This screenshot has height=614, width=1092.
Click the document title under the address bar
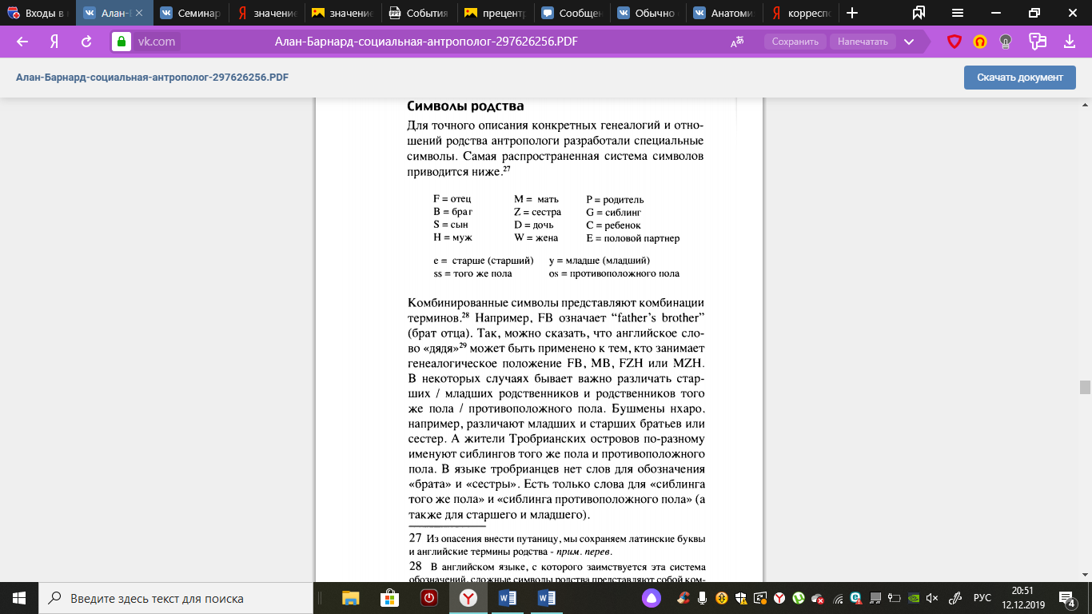152,78
